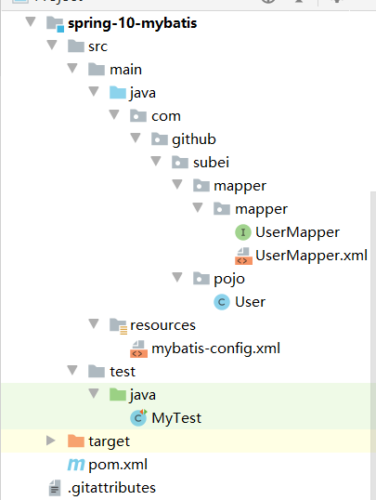Click the spring-10-mybatis module folder icon

(x=55, y=24)
